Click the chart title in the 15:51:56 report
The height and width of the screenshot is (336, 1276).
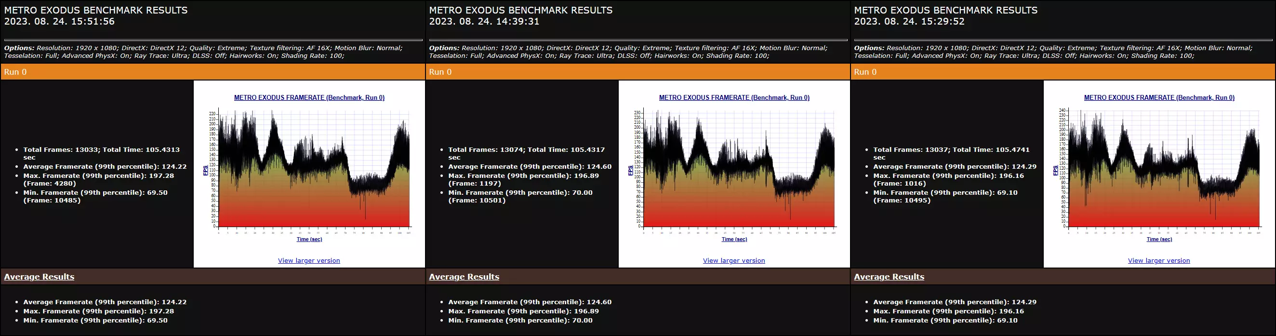pos(309,98)
